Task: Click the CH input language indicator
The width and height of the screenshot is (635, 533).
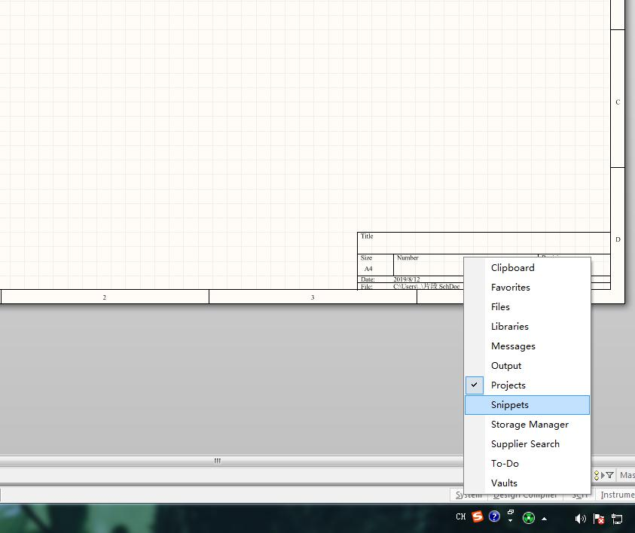Action: click(461, 516)
